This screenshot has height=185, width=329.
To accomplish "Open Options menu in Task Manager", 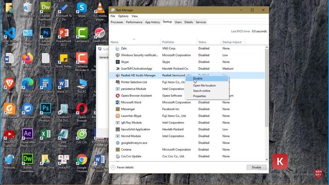I will pos(123,16).
